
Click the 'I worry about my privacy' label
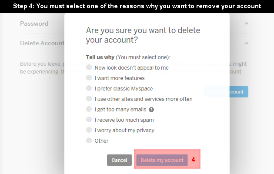click(x=124, y=130)
